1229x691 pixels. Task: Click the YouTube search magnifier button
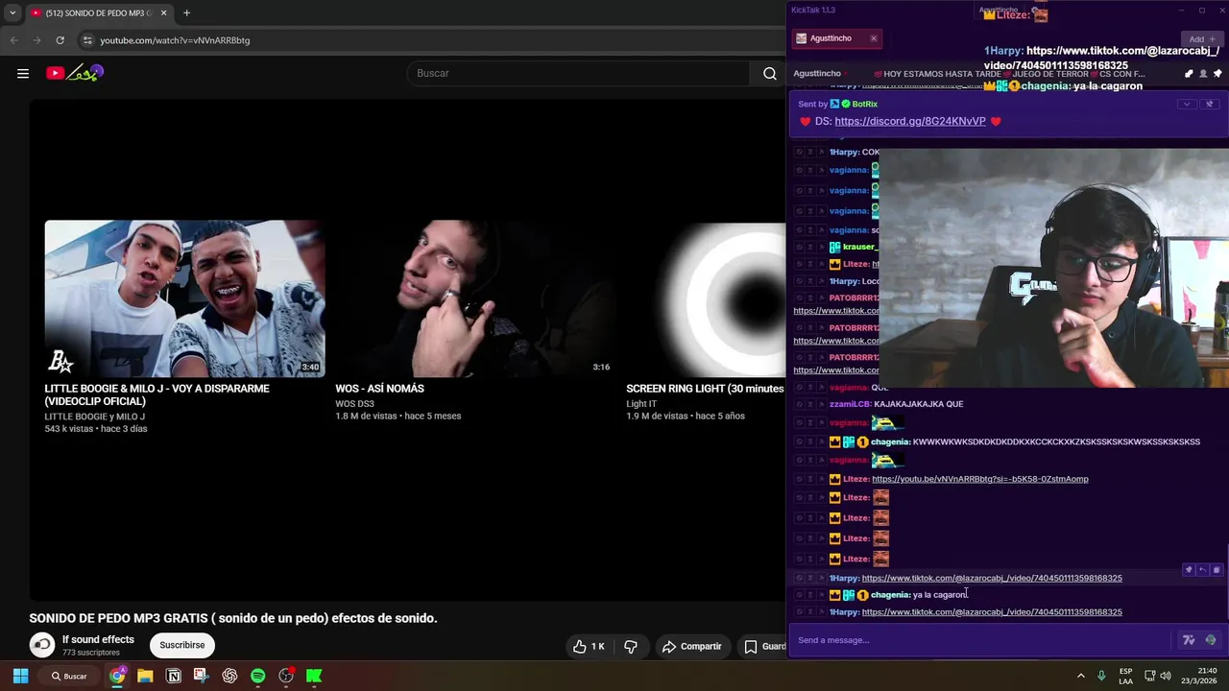click(x=769, y=73)
